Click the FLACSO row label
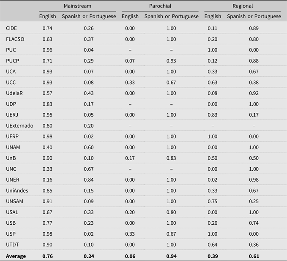Viewport: 287px width, 261px height. pyautogui.click(x=15, y=39)
